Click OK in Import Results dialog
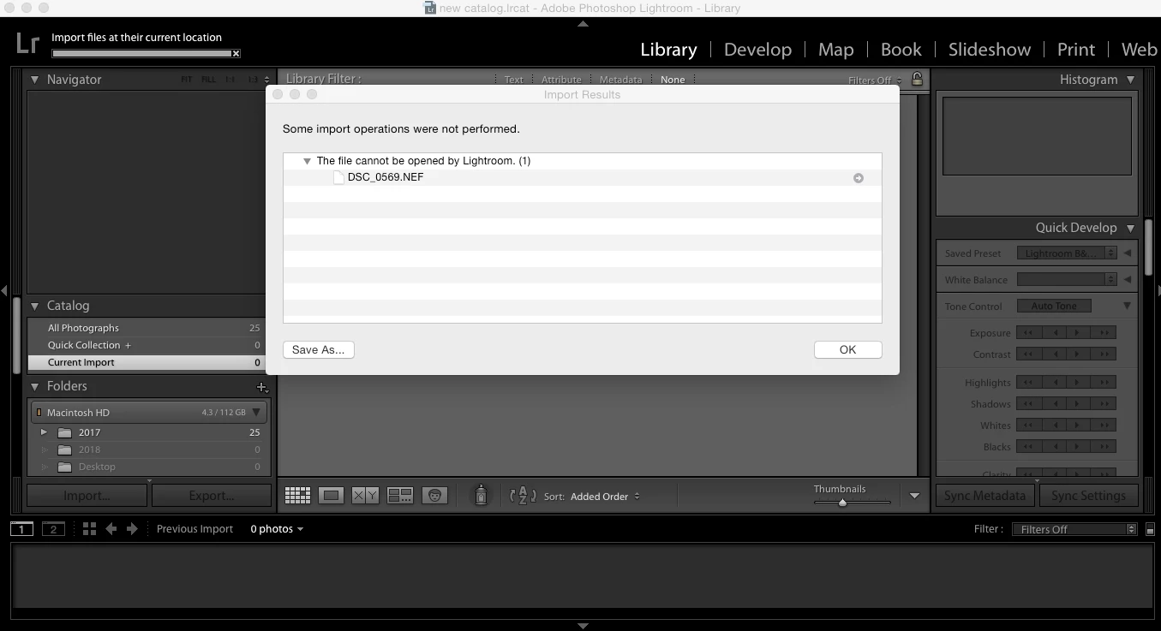This screenshot has height=631, width=1161. (x=847, y=349)
